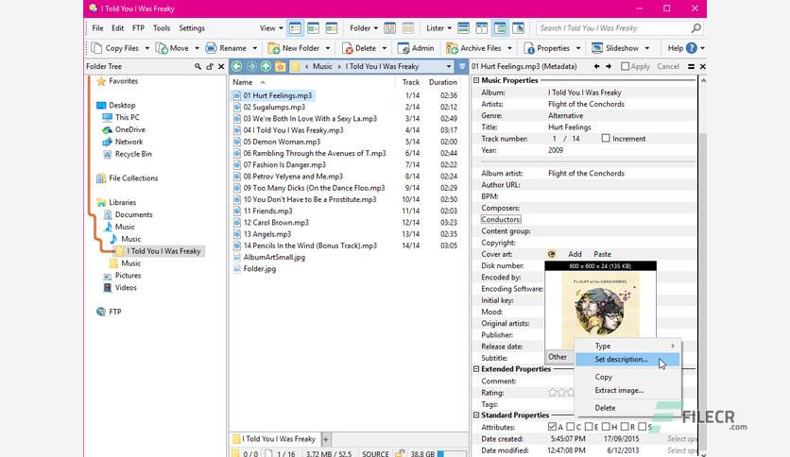Viewport: 790px width, 457px height.
Task: Click the dual horizontal Lister layout icon
Action: [x=464, y=28]
